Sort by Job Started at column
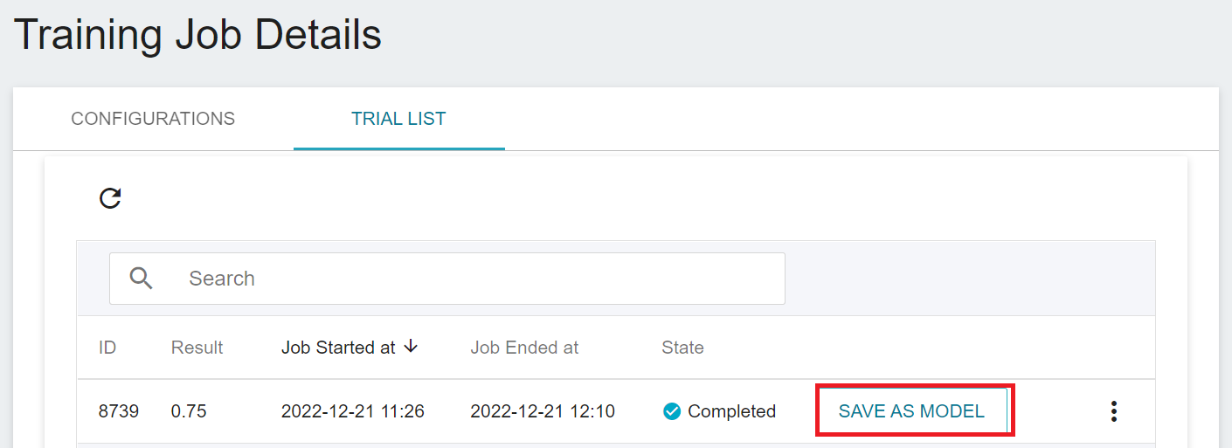 click(x=338, y=348)
